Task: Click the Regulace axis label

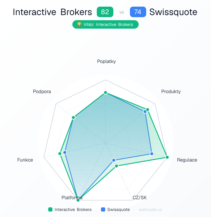Action: (x=187, y=160)
